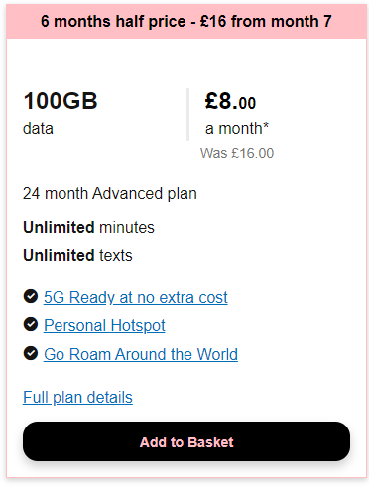Open the Go Roam Around the World link
The width and height of the screenshot is (369, 488).
[141, 354]
